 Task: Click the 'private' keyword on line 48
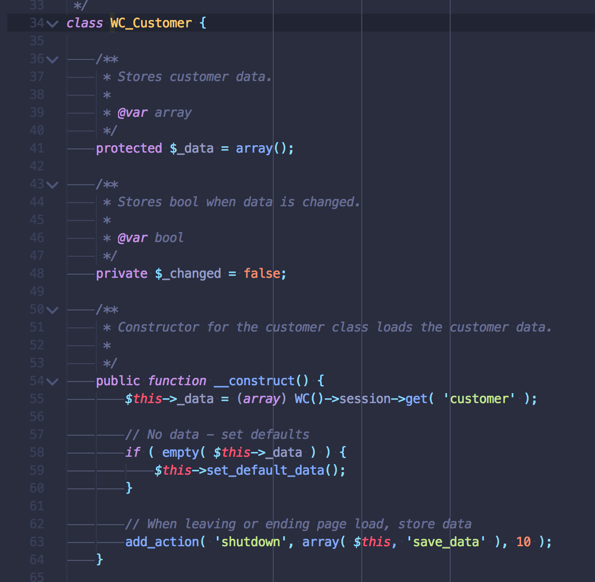tap(122, 273)
